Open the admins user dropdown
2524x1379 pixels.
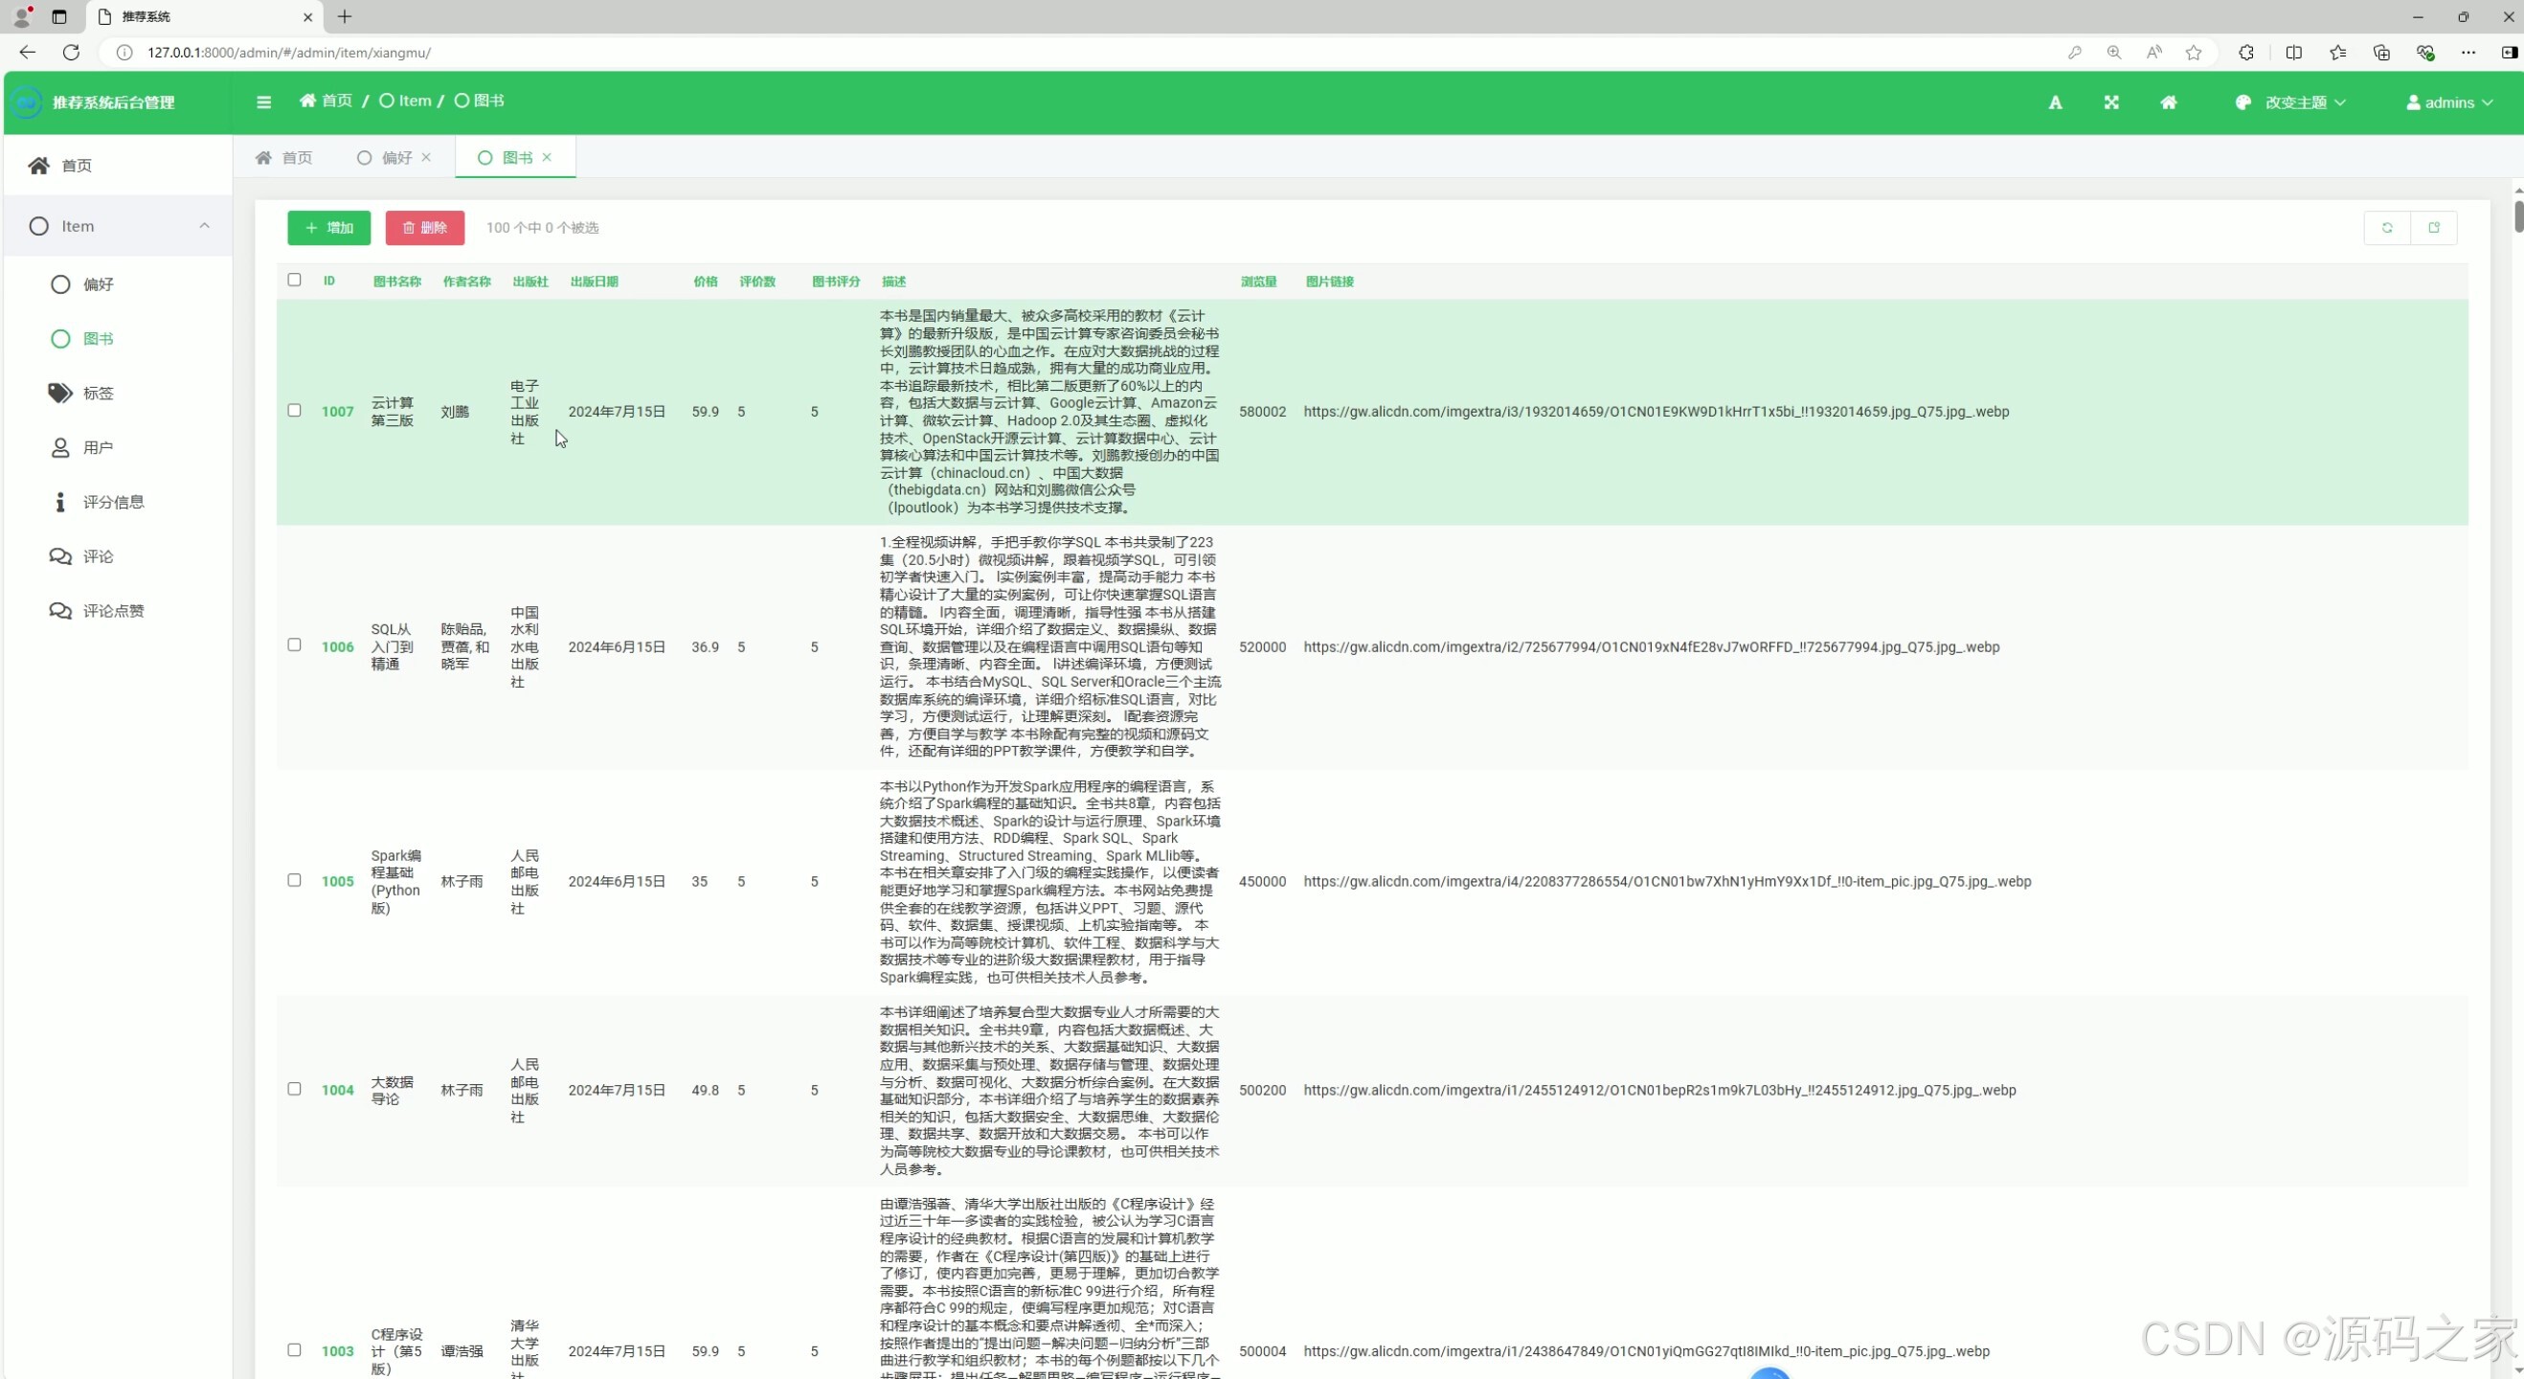2449,102
